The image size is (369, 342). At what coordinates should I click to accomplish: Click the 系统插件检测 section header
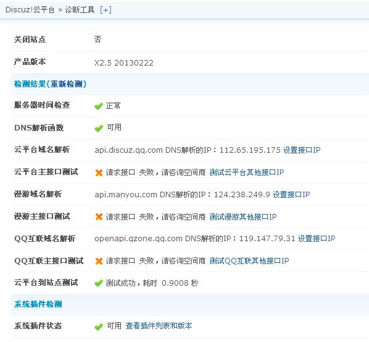(38, 304)
